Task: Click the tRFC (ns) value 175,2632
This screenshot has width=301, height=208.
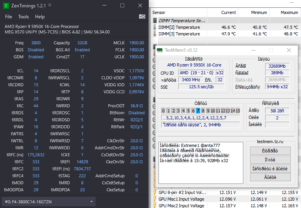Action: pyautogui.click(x=36, y=155)
